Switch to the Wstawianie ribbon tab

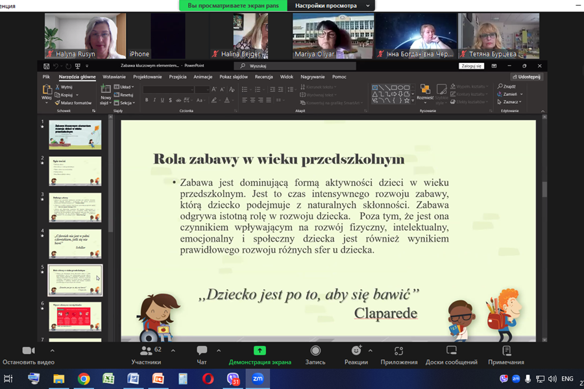(x=114, y=77)
